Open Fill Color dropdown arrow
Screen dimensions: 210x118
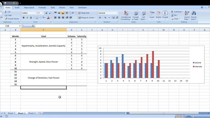pos(45,17)
